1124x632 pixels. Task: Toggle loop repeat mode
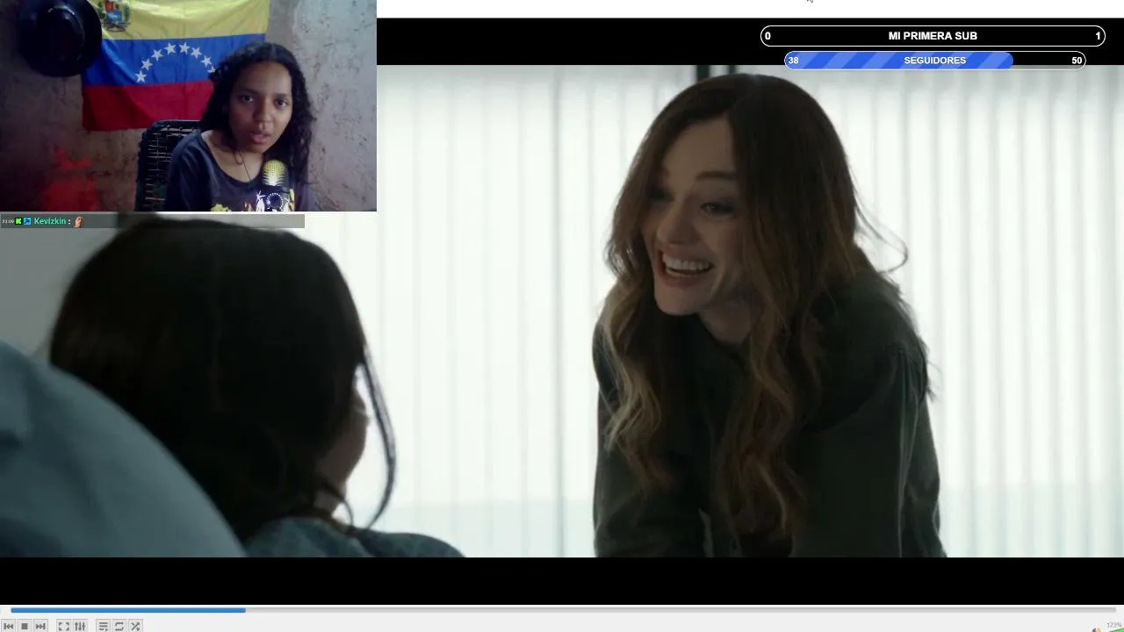pos(119,626)
